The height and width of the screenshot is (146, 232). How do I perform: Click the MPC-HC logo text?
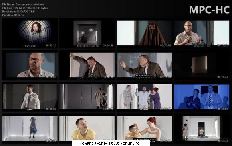[x=209, y=10]
